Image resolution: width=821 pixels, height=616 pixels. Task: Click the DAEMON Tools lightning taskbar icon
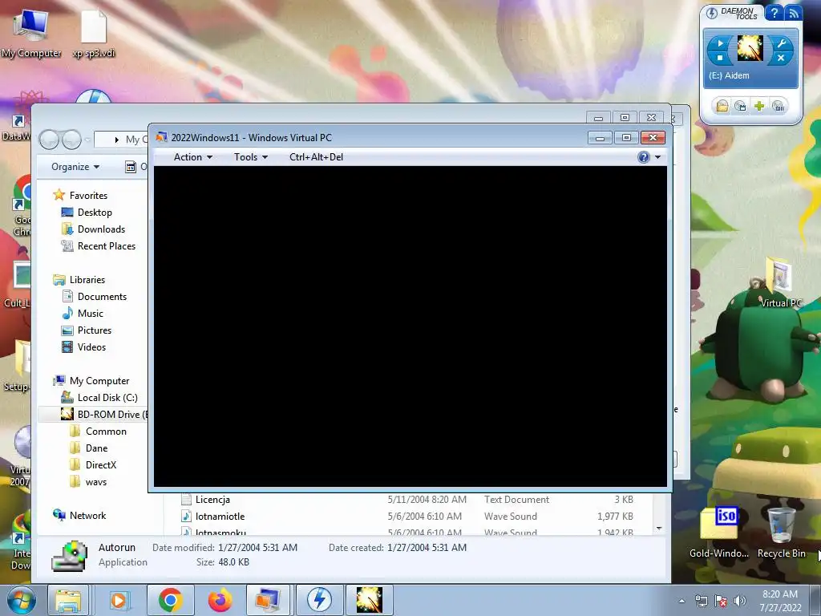[319, 600]
